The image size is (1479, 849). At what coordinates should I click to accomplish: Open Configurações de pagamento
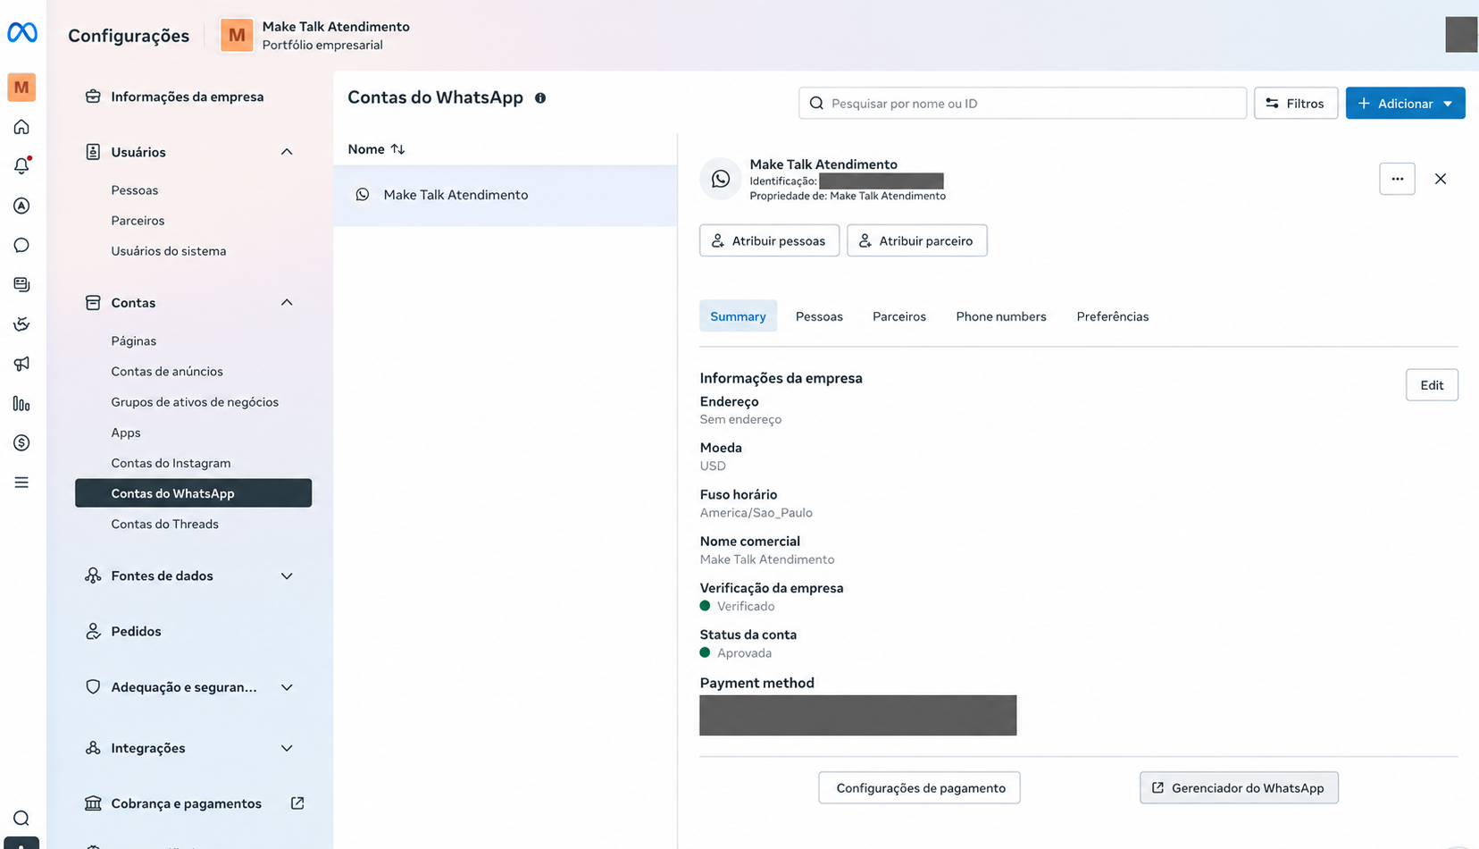click(919, 788)
